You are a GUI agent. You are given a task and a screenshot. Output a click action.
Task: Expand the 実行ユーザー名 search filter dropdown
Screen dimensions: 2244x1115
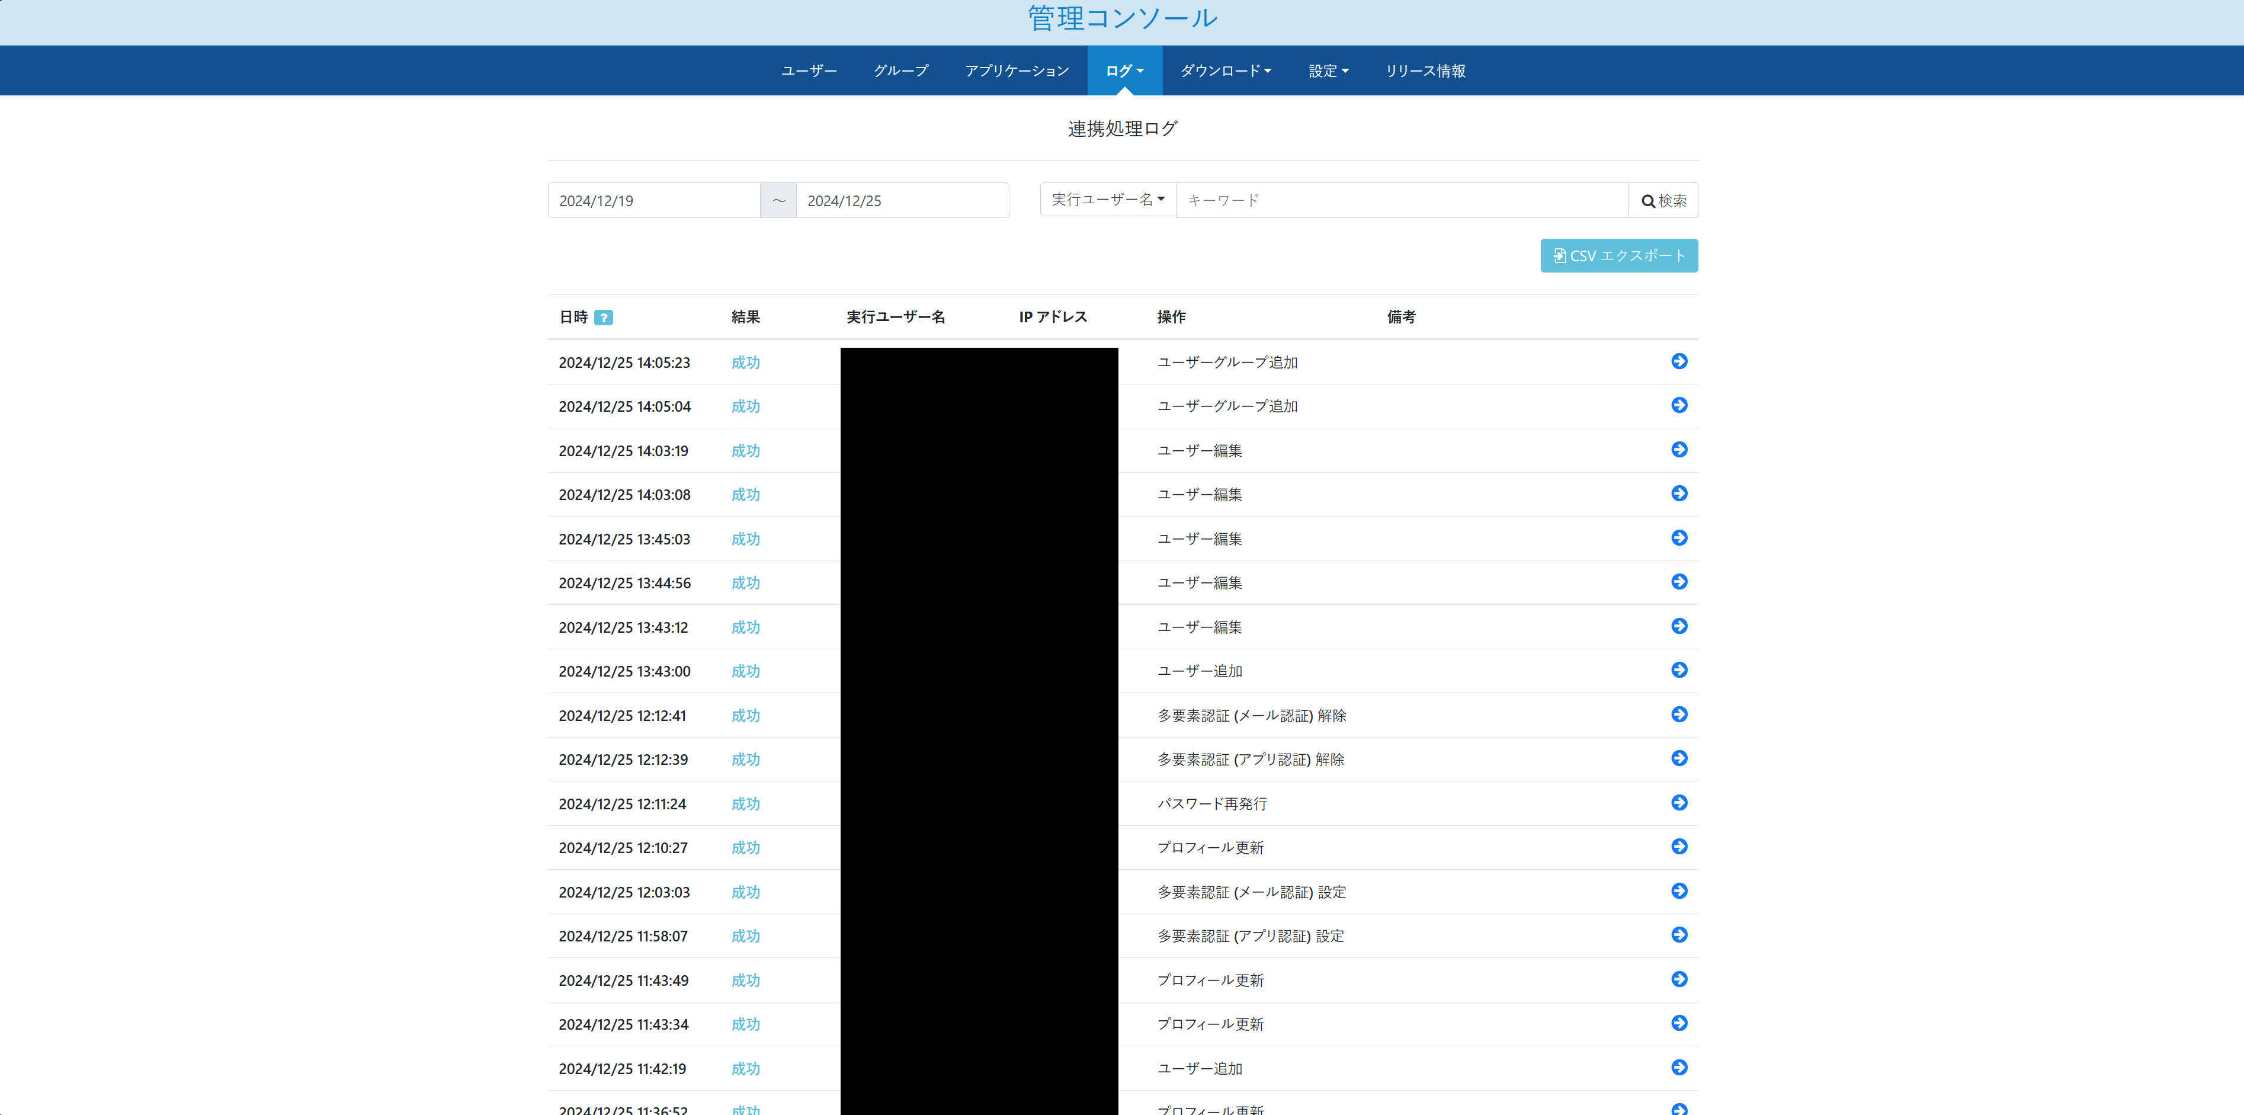click(x=1107, y=200)
